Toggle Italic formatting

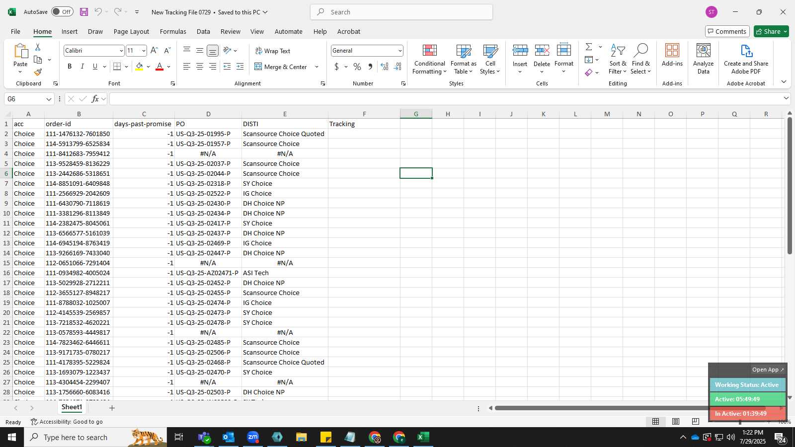tap(82, 67)
